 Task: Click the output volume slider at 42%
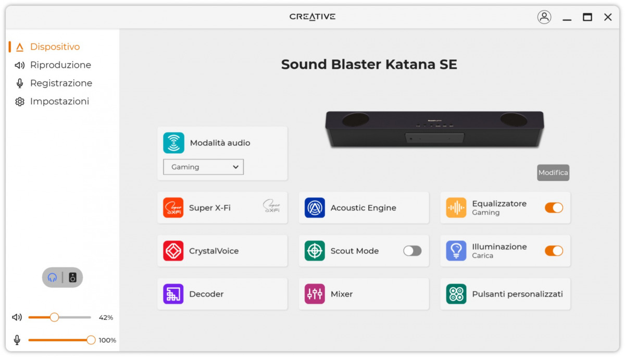pos(54,317)
